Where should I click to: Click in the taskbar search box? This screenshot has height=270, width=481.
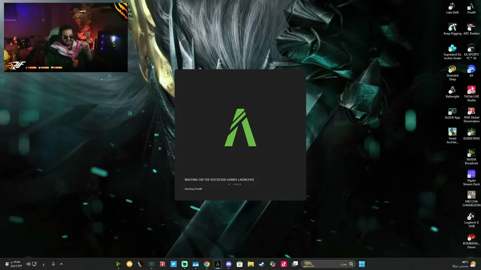328,264
